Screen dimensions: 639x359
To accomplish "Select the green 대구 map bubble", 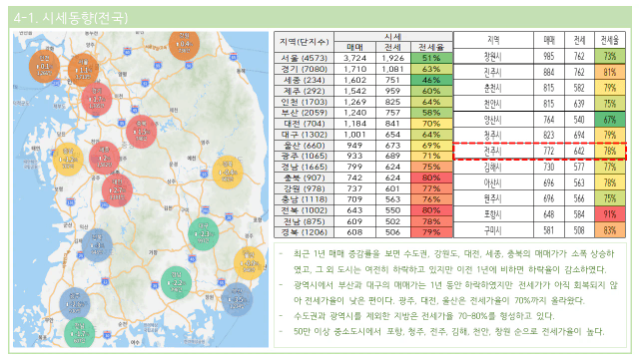I will 204,234.
